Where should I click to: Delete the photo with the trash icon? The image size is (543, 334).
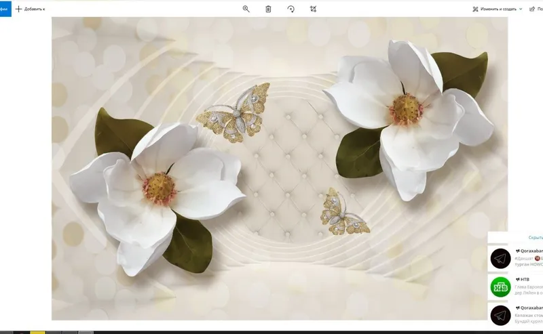(268, 9)
